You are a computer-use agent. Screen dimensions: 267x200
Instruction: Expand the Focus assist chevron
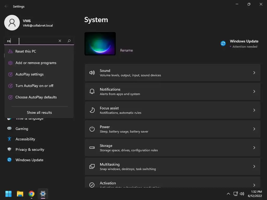pyautogui.click(x=254, y=110)
